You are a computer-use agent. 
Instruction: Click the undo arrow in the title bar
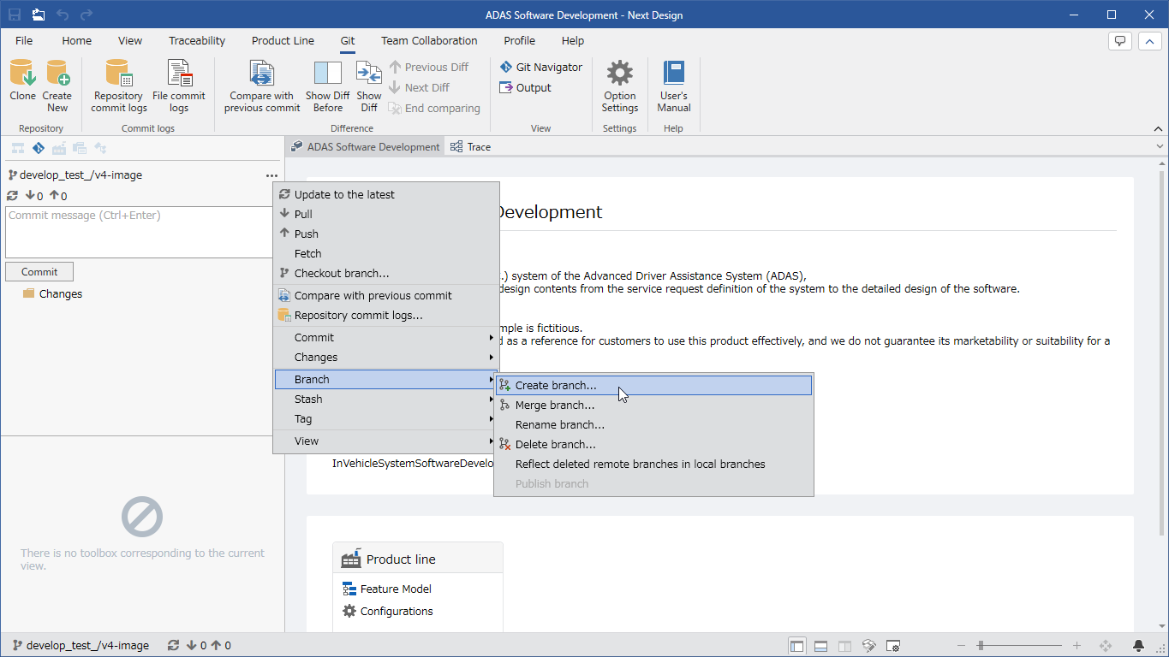pos(63,15)
